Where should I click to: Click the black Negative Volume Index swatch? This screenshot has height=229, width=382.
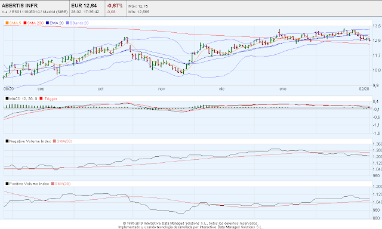click(x=7, y=141)
